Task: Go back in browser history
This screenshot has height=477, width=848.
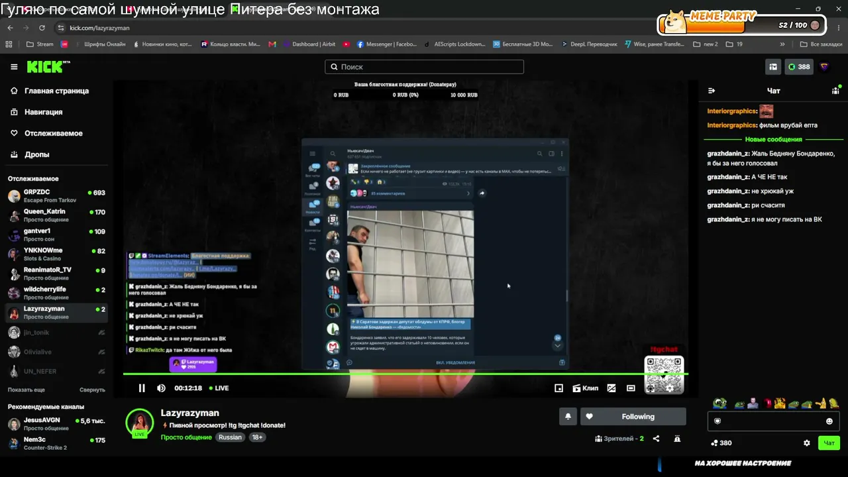Action: 10,28
